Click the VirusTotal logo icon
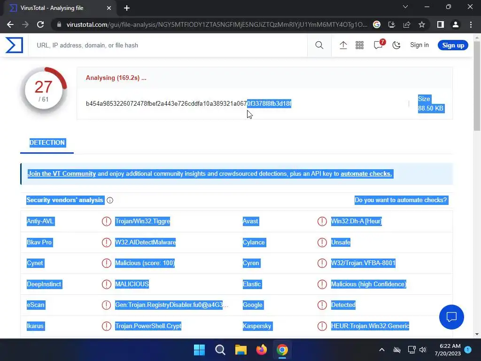 (14, 45)
